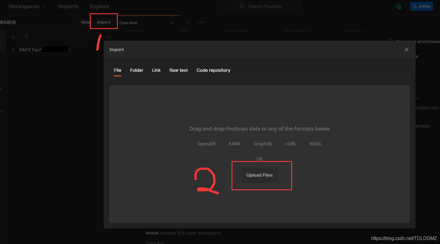Image resolution: width=440 pixels, height=244 pixels.
Task: Click the Import button in sidebar header
Action: pyautogui.click(x=104, y=22)
